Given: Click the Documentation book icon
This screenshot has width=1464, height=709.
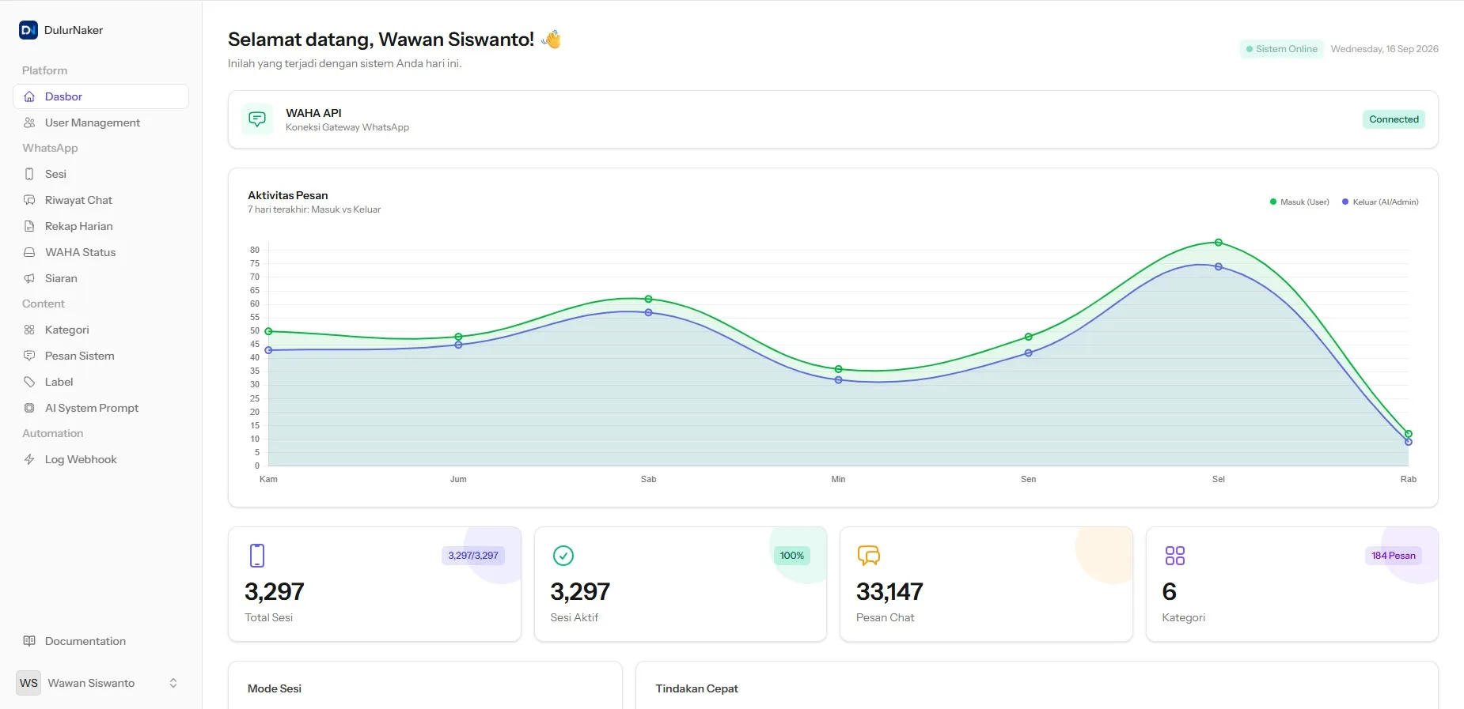Looking at the screenshot, I should [x=29, y=641].
